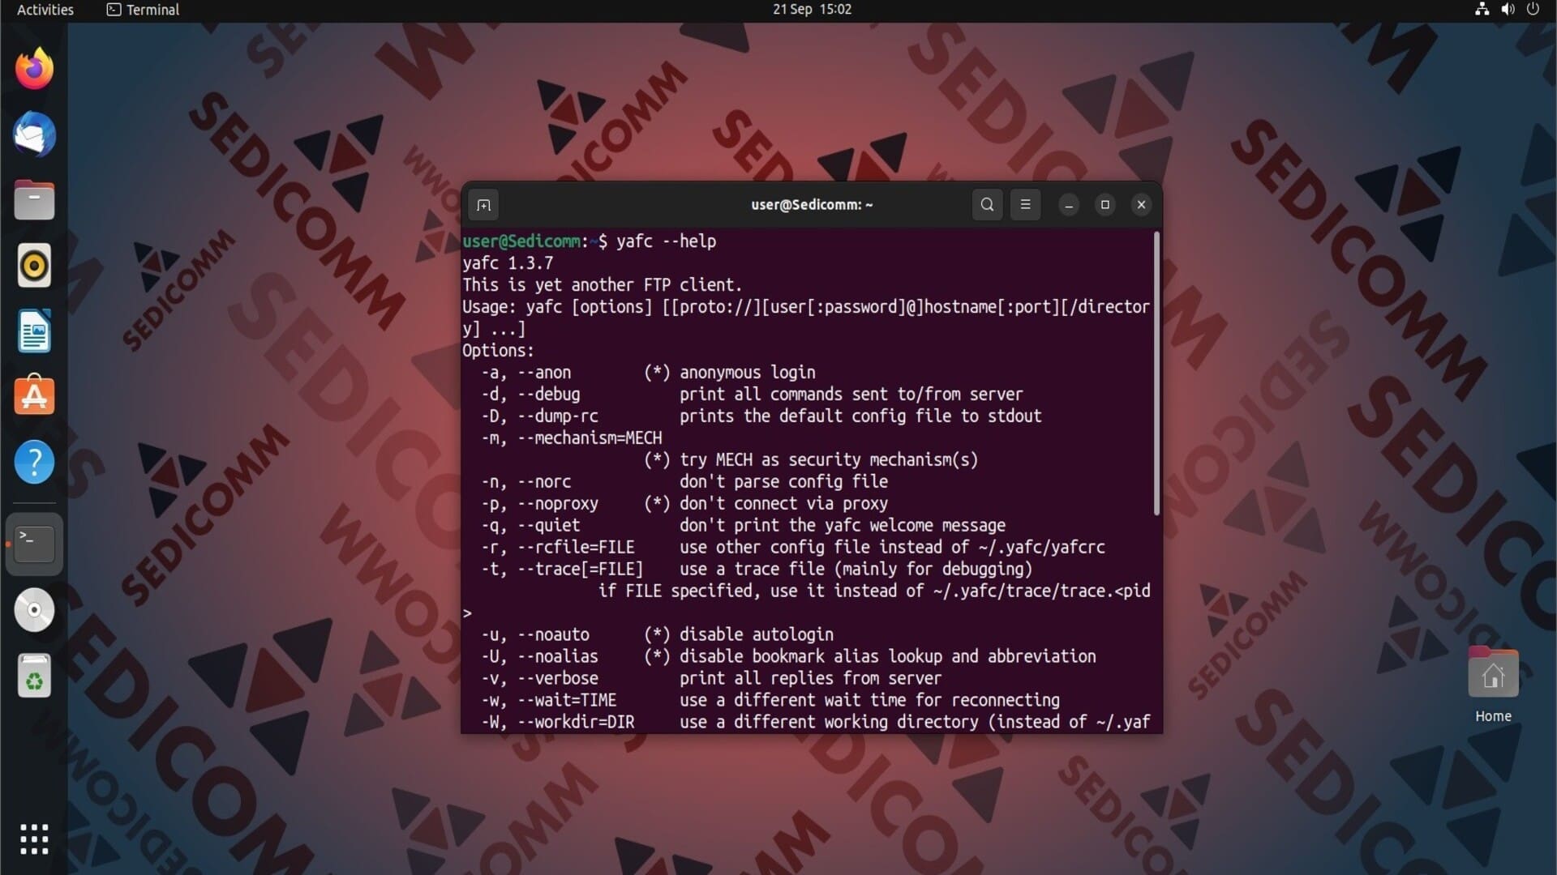
Task: Launch Rhythmbox music player from dock
Action: (34, 265)
